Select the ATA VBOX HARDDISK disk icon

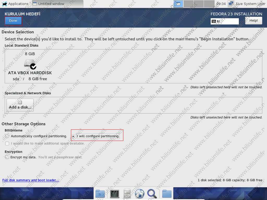click(30, 64)
